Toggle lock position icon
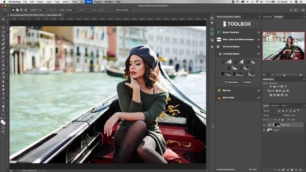306x172 pixels. [x=275, y=120]
